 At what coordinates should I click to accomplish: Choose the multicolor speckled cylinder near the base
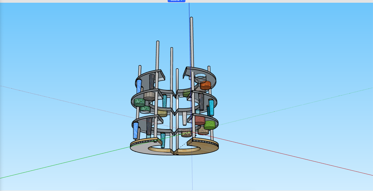pyautogui.click(x=187, y=133)
